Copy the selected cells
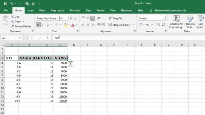205x115 pixels. click(16, 21)
